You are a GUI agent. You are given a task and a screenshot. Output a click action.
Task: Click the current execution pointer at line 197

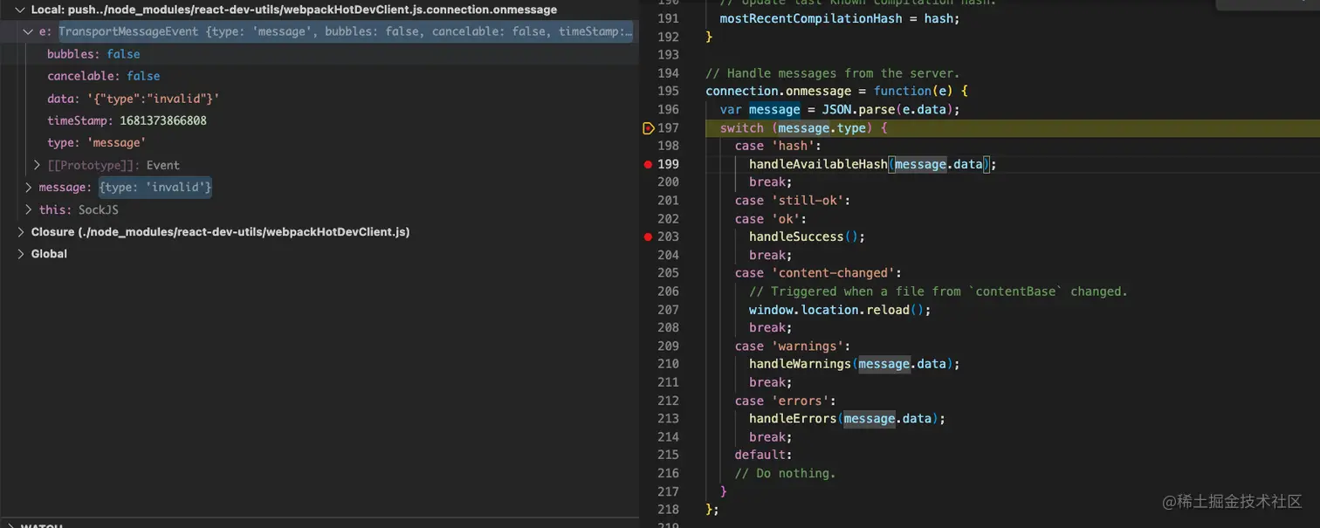click(x=648, y=128)
